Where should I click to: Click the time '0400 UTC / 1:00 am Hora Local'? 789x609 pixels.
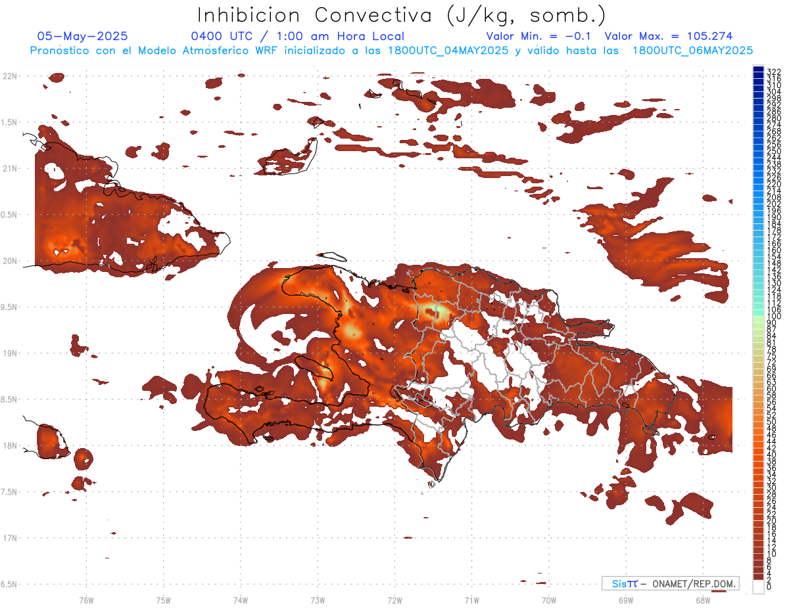pos(298,37)
